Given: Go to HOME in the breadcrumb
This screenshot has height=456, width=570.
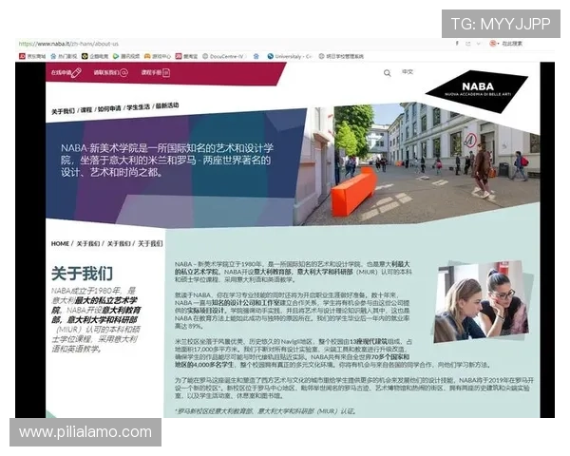Looking at the screenshot, I should [60, 243].
